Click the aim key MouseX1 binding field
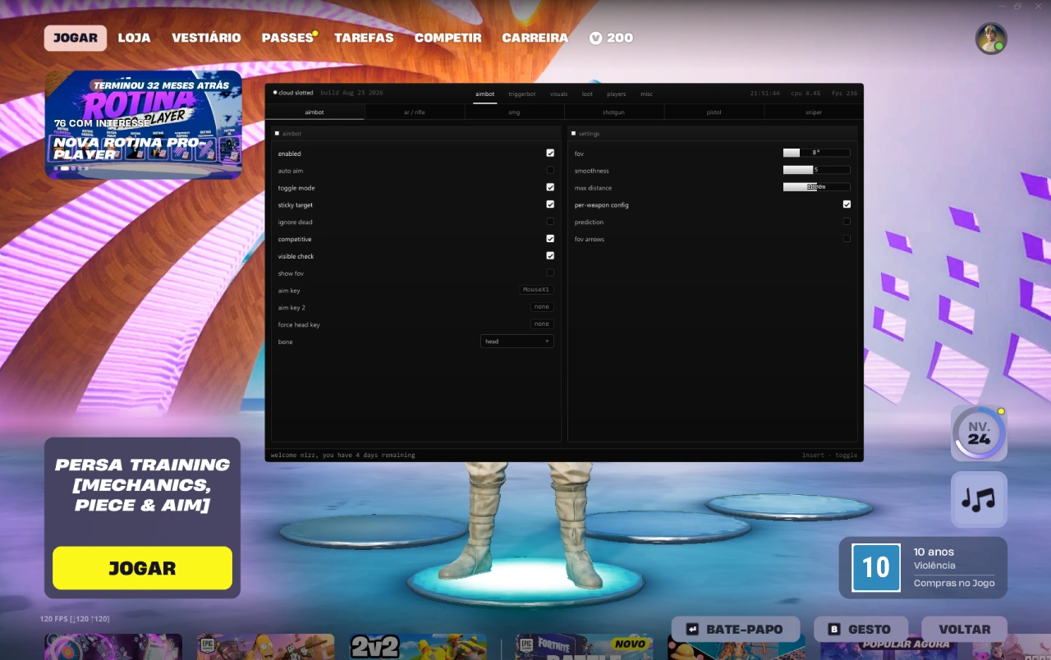 (x=537, y=290)
